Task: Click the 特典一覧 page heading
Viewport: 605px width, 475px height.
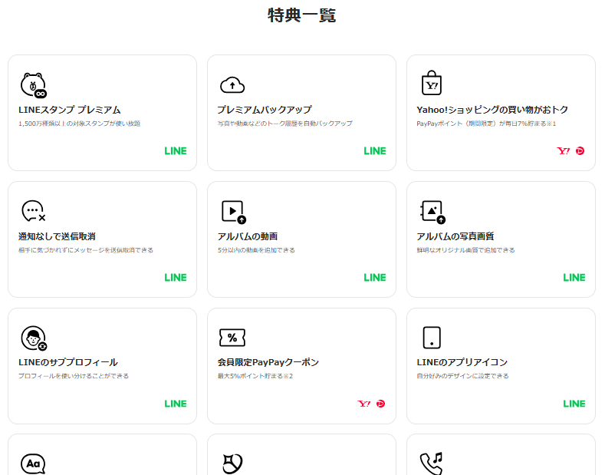Action: coord(302,15)
